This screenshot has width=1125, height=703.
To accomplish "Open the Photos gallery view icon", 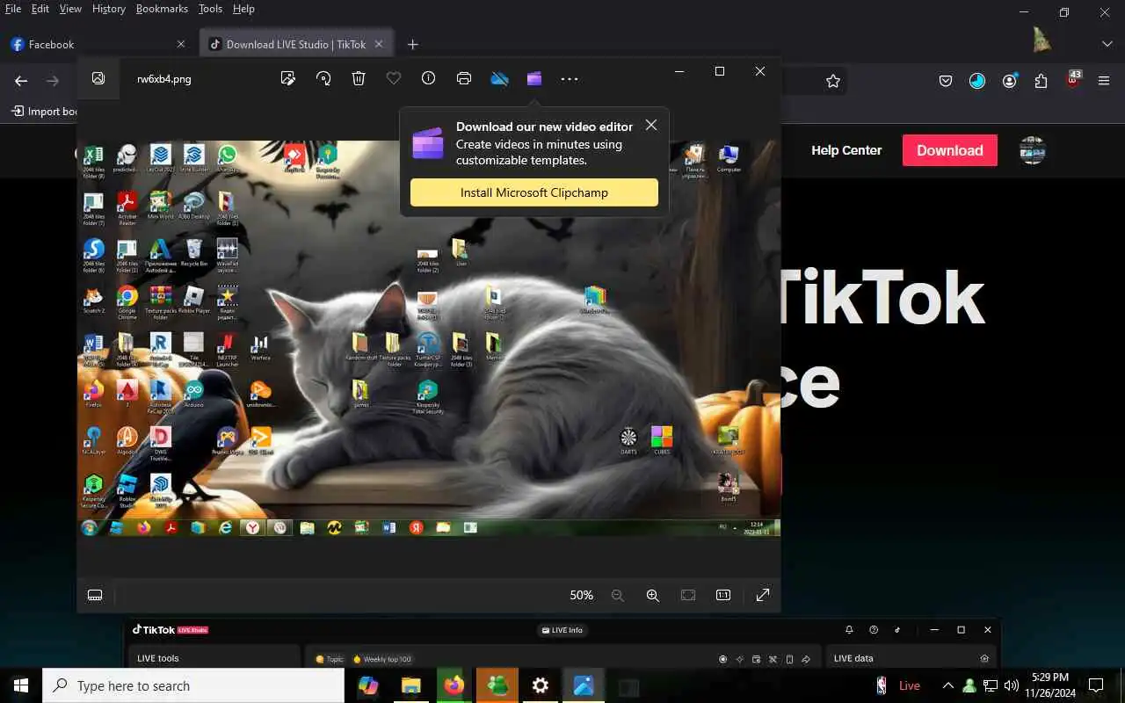I will click(98, 78).
